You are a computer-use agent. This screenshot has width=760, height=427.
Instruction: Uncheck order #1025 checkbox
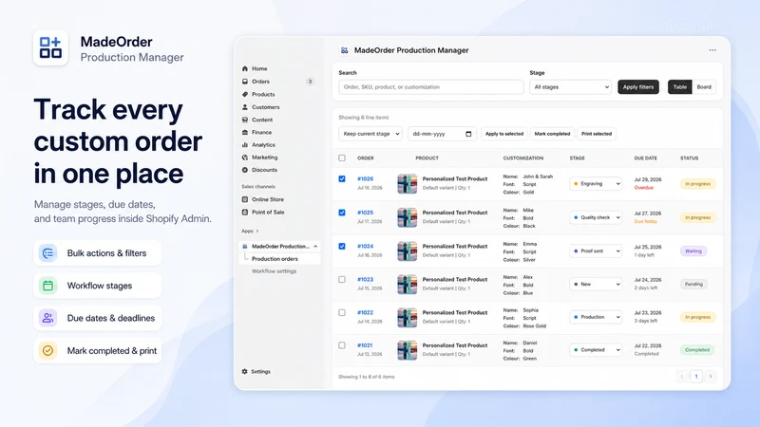tap(342, 213)
